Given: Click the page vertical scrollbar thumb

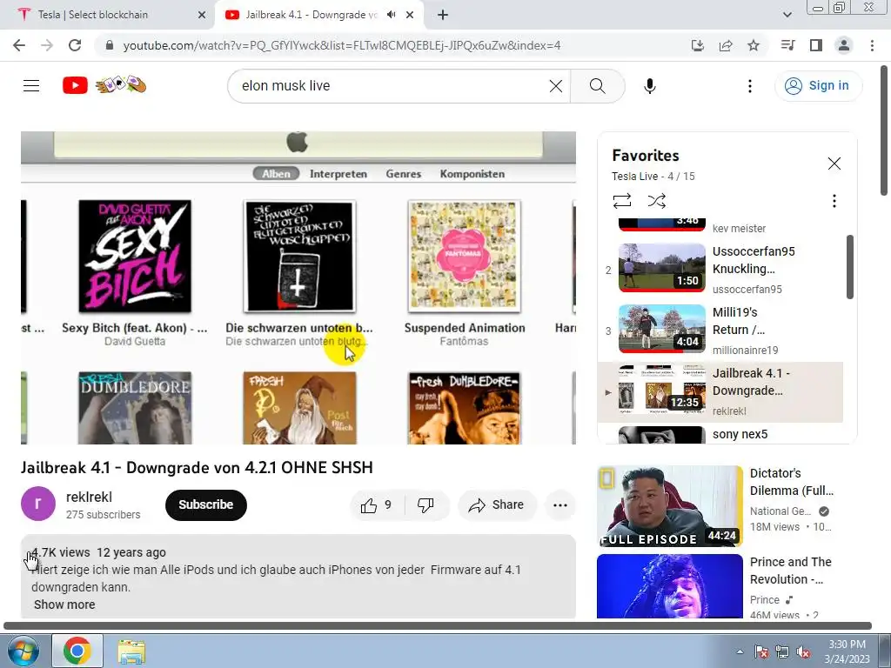Looking at the screenshot, I should [x=884, y=130].
